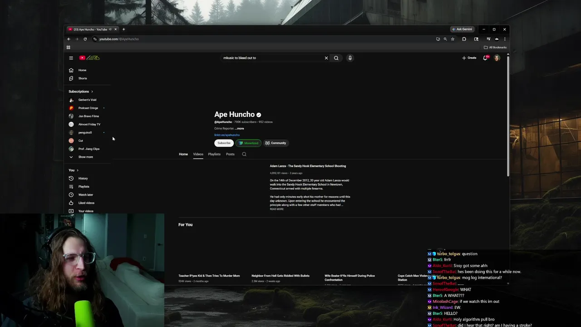Screen dimensions: 581x327
Task: Switch to the channel Videos tab
Action: 198,154
